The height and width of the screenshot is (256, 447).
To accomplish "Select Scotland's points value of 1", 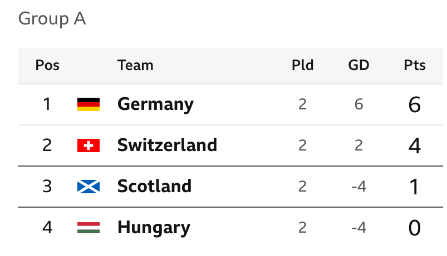I will tap(415, 187).
